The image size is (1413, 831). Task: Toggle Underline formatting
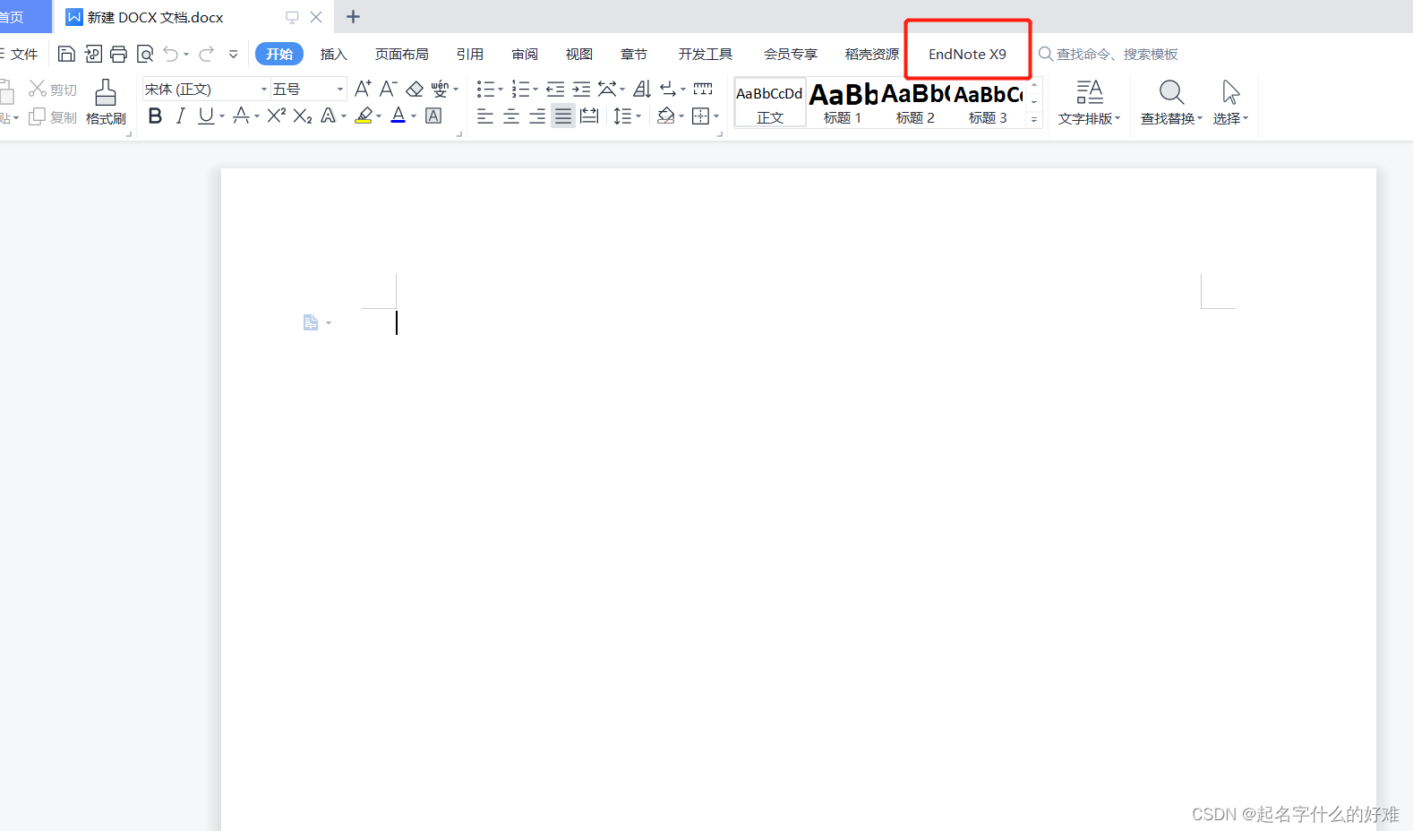[206, 116]
